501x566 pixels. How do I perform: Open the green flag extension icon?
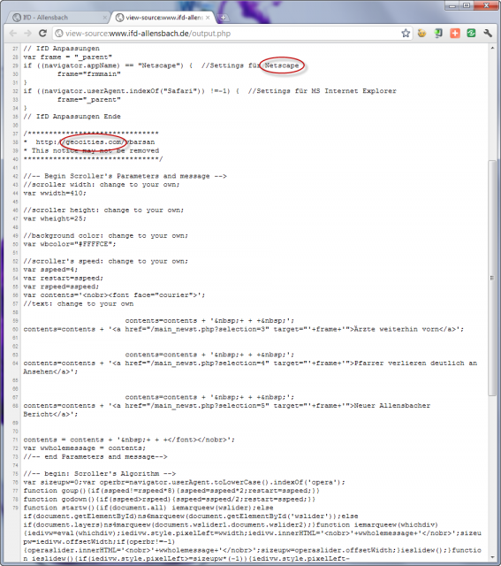[x=438, y=34]
